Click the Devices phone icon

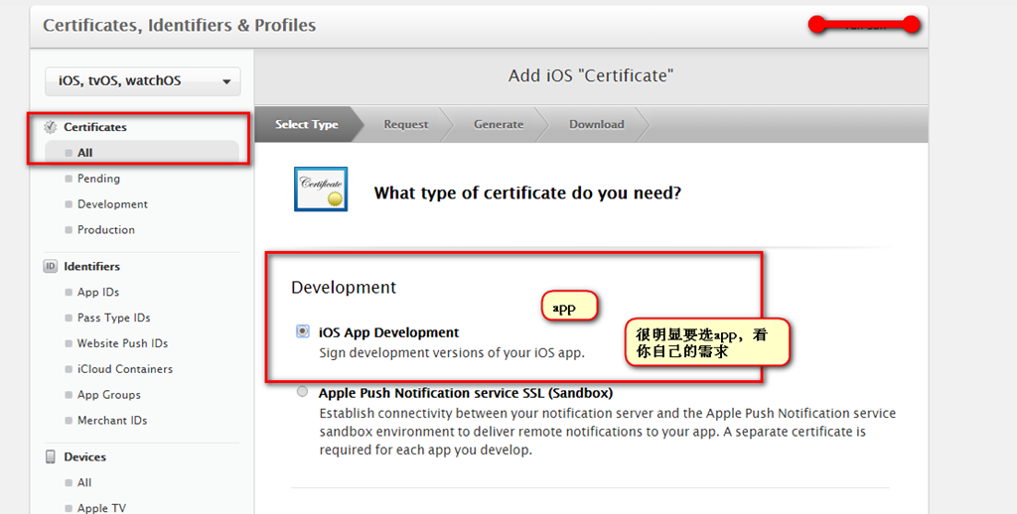(x=51, y=457)
